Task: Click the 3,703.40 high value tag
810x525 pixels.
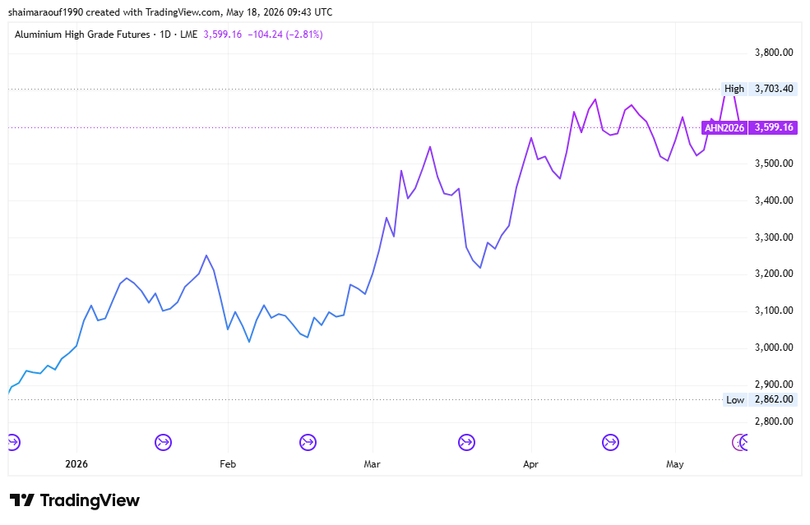Action: [773, 89]
